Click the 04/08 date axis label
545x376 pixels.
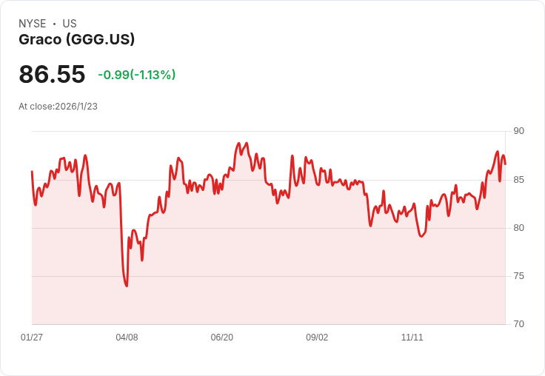coord(127,337)
